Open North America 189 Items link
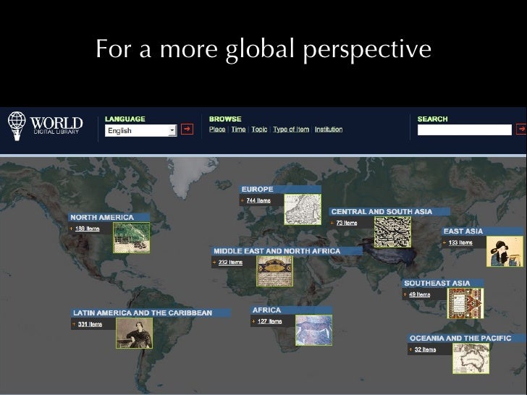The image size is (527, 395). [x=88, y=229]
